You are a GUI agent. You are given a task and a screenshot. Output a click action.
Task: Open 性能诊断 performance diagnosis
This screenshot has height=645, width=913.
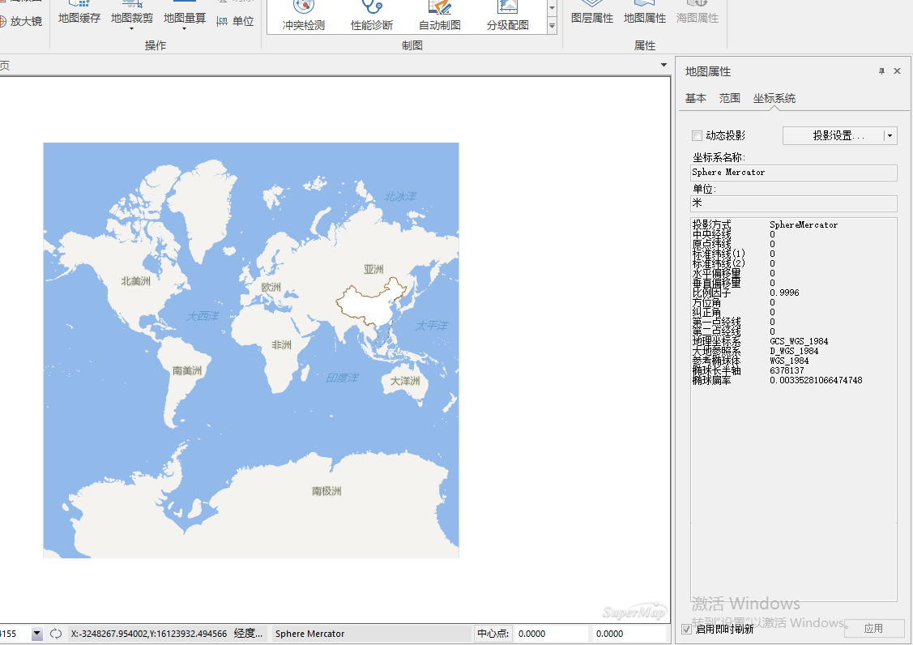pos(372,16)
